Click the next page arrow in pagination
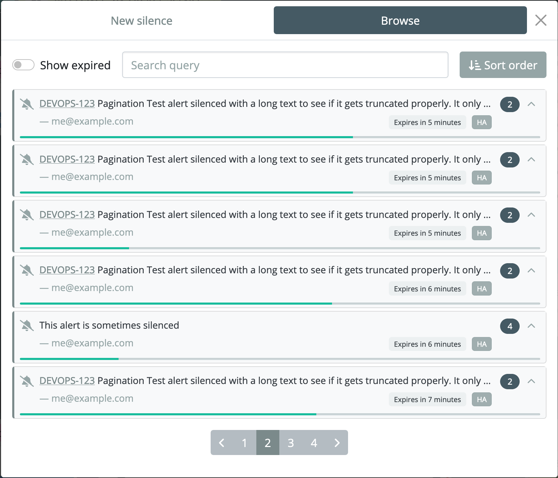 click(337, 442)
